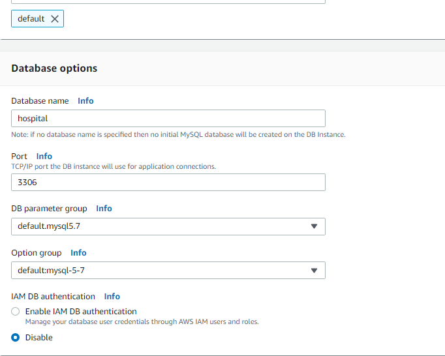Image resolution: width=445 pixels, height=356 pixels.
Task: Click the Enable IAM DB authentication label
Action: point(81,311)
